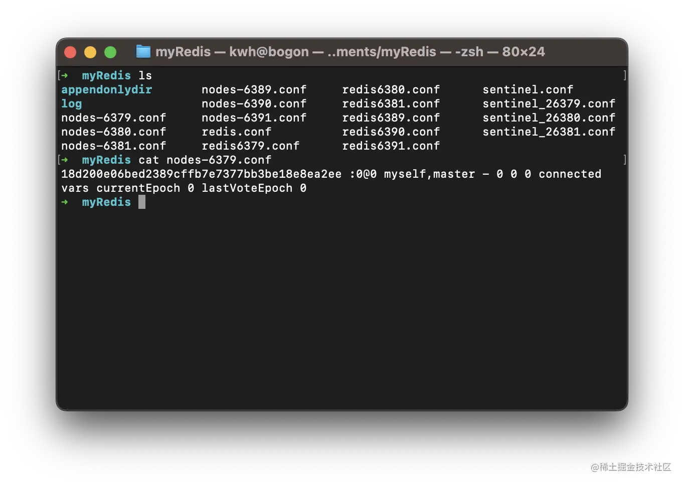Click the sentinel_26381.conf file name
The image size is (684, 485).
(549, 132)
